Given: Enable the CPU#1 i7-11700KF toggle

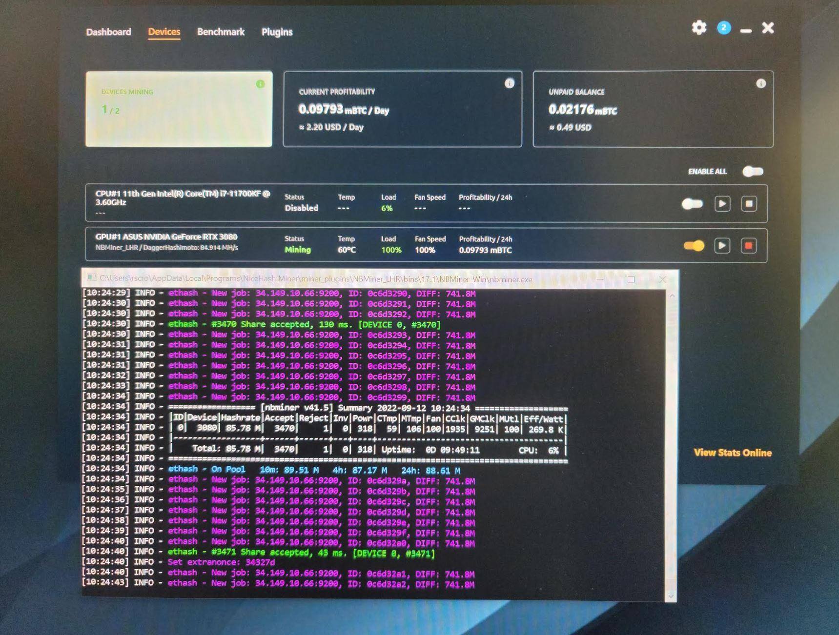Looking at the screenshot, I should (x=692, y=203).
